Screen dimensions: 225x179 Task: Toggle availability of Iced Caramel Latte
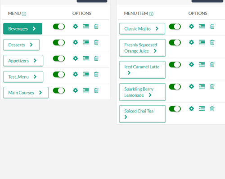click(x=175, y=65)
